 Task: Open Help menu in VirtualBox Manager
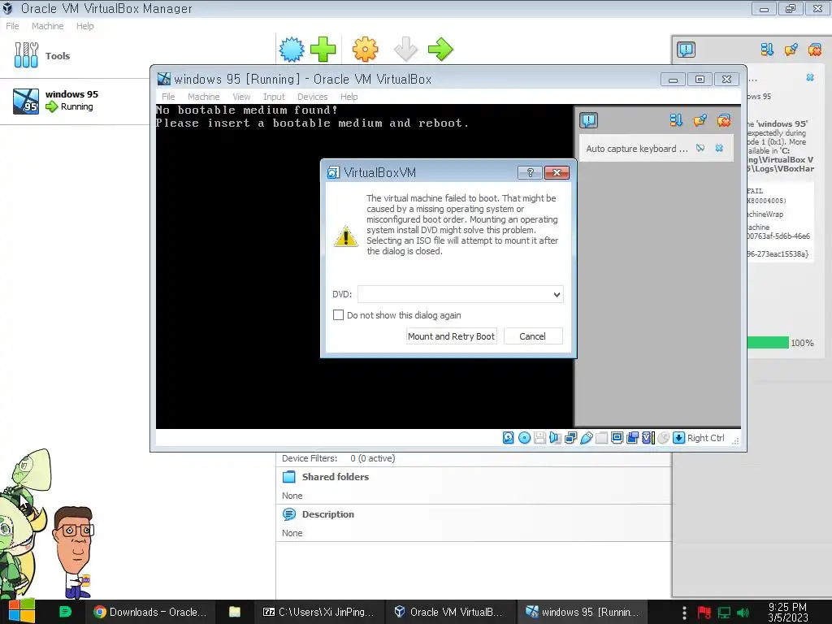coord(84,26)
